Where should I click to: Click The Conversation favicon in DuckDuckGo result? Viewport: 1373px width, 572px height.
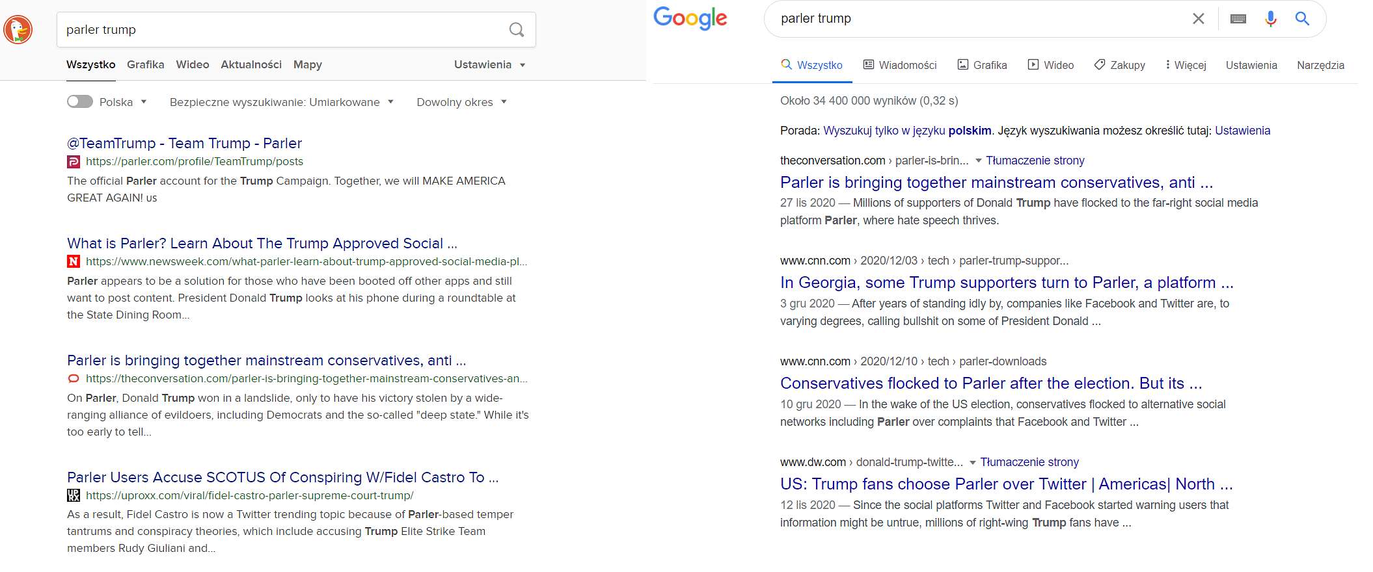74,378
